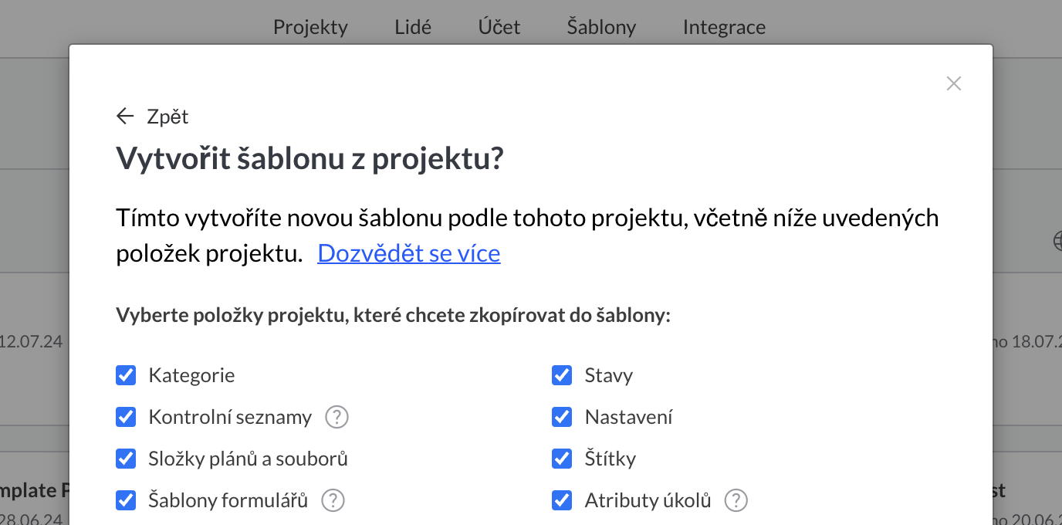
Task: Uncheck the Atributy úkolů checkbox
Action: [x=562, y=501]
